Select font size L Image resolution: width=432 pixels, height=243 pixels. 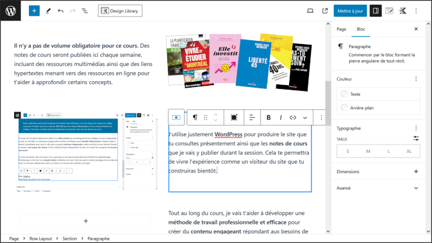coord(388,151)
